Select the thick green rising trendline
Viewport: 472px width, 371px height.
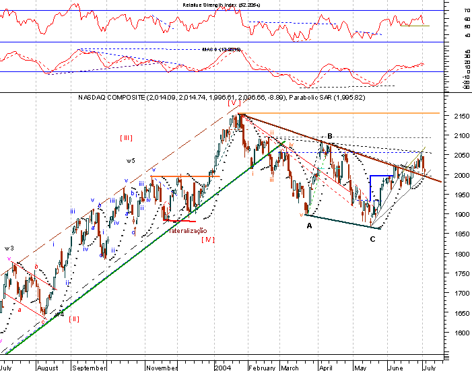[x=145, y=248]
